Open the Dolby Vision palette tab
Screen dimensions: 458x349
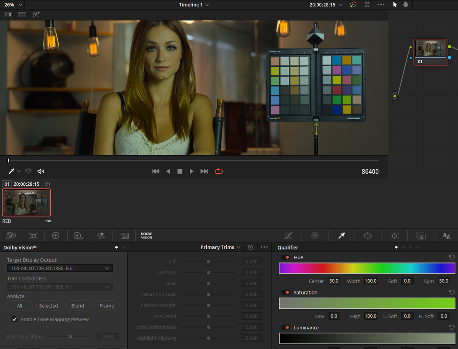tap(146, 236)
